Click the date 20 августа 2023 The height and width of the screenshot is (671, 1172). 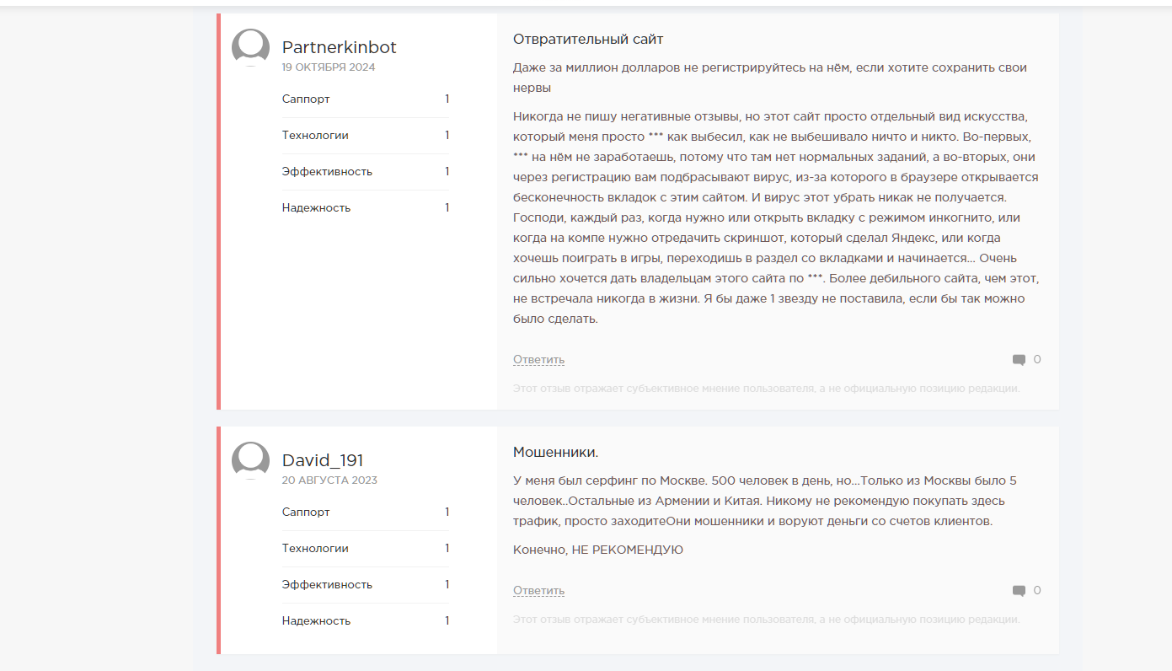329,480
